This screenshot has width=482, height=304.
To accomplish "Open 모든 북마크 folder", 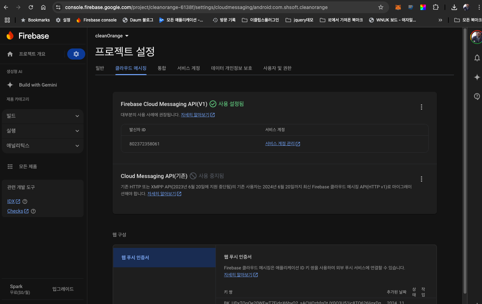I will click(468, 20).
